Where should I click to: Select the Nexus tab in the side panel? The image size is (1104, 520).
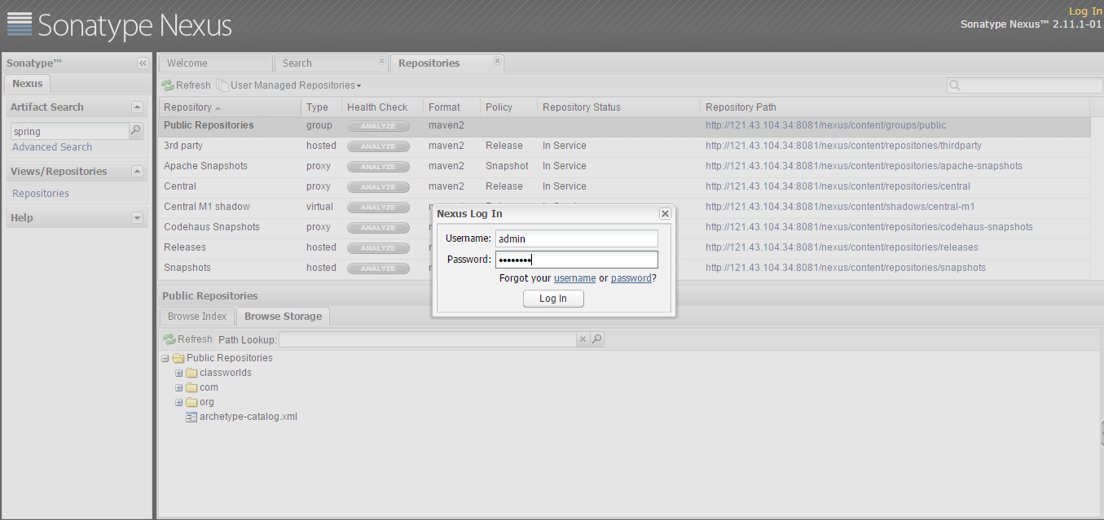[28, 84]
